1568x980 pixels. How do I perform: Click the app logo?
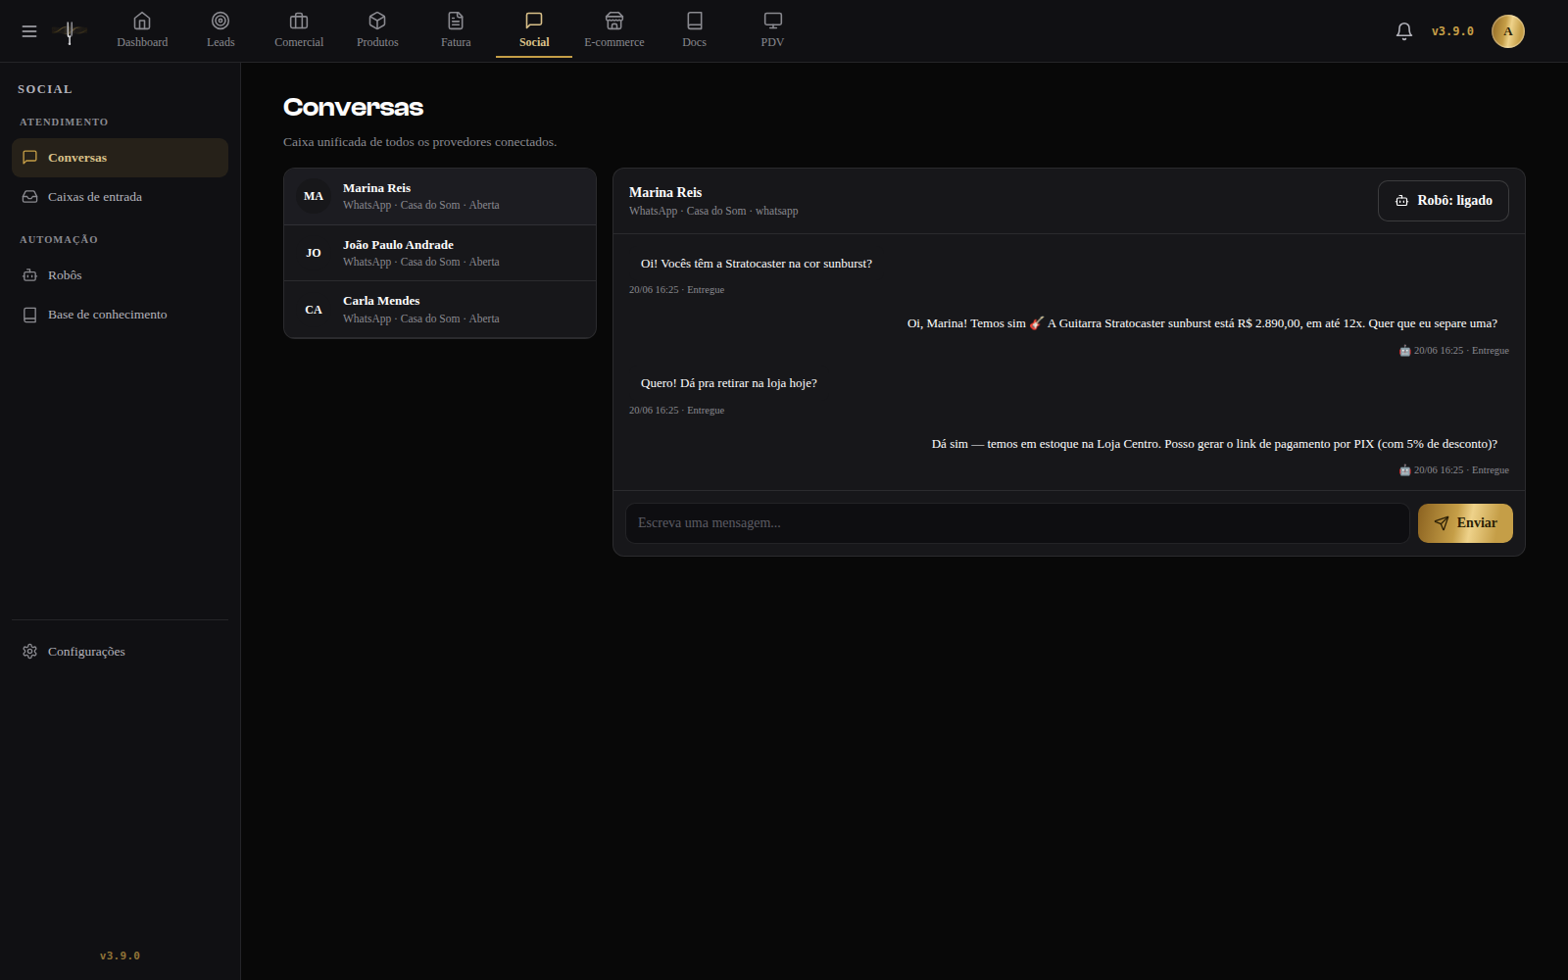pos(70,32)
